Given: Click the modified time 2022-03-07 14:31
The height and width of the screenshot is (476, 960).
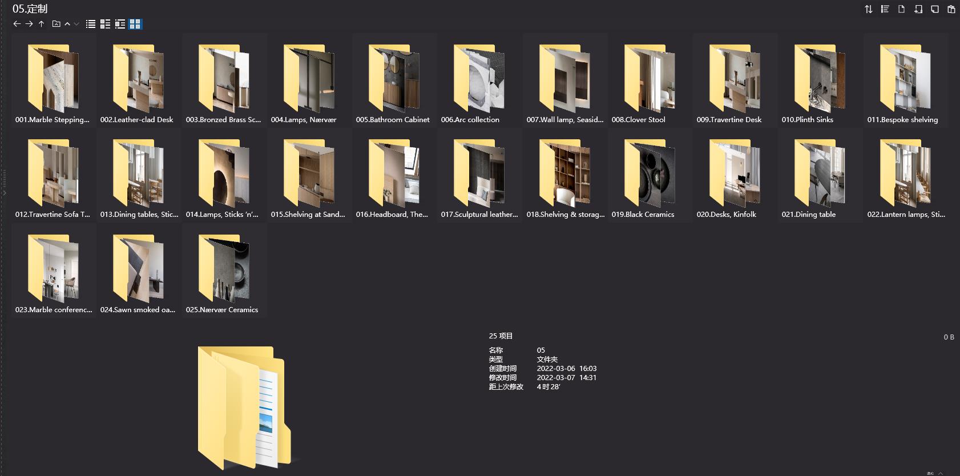Looking at the screenshot, I should (567, 378).
